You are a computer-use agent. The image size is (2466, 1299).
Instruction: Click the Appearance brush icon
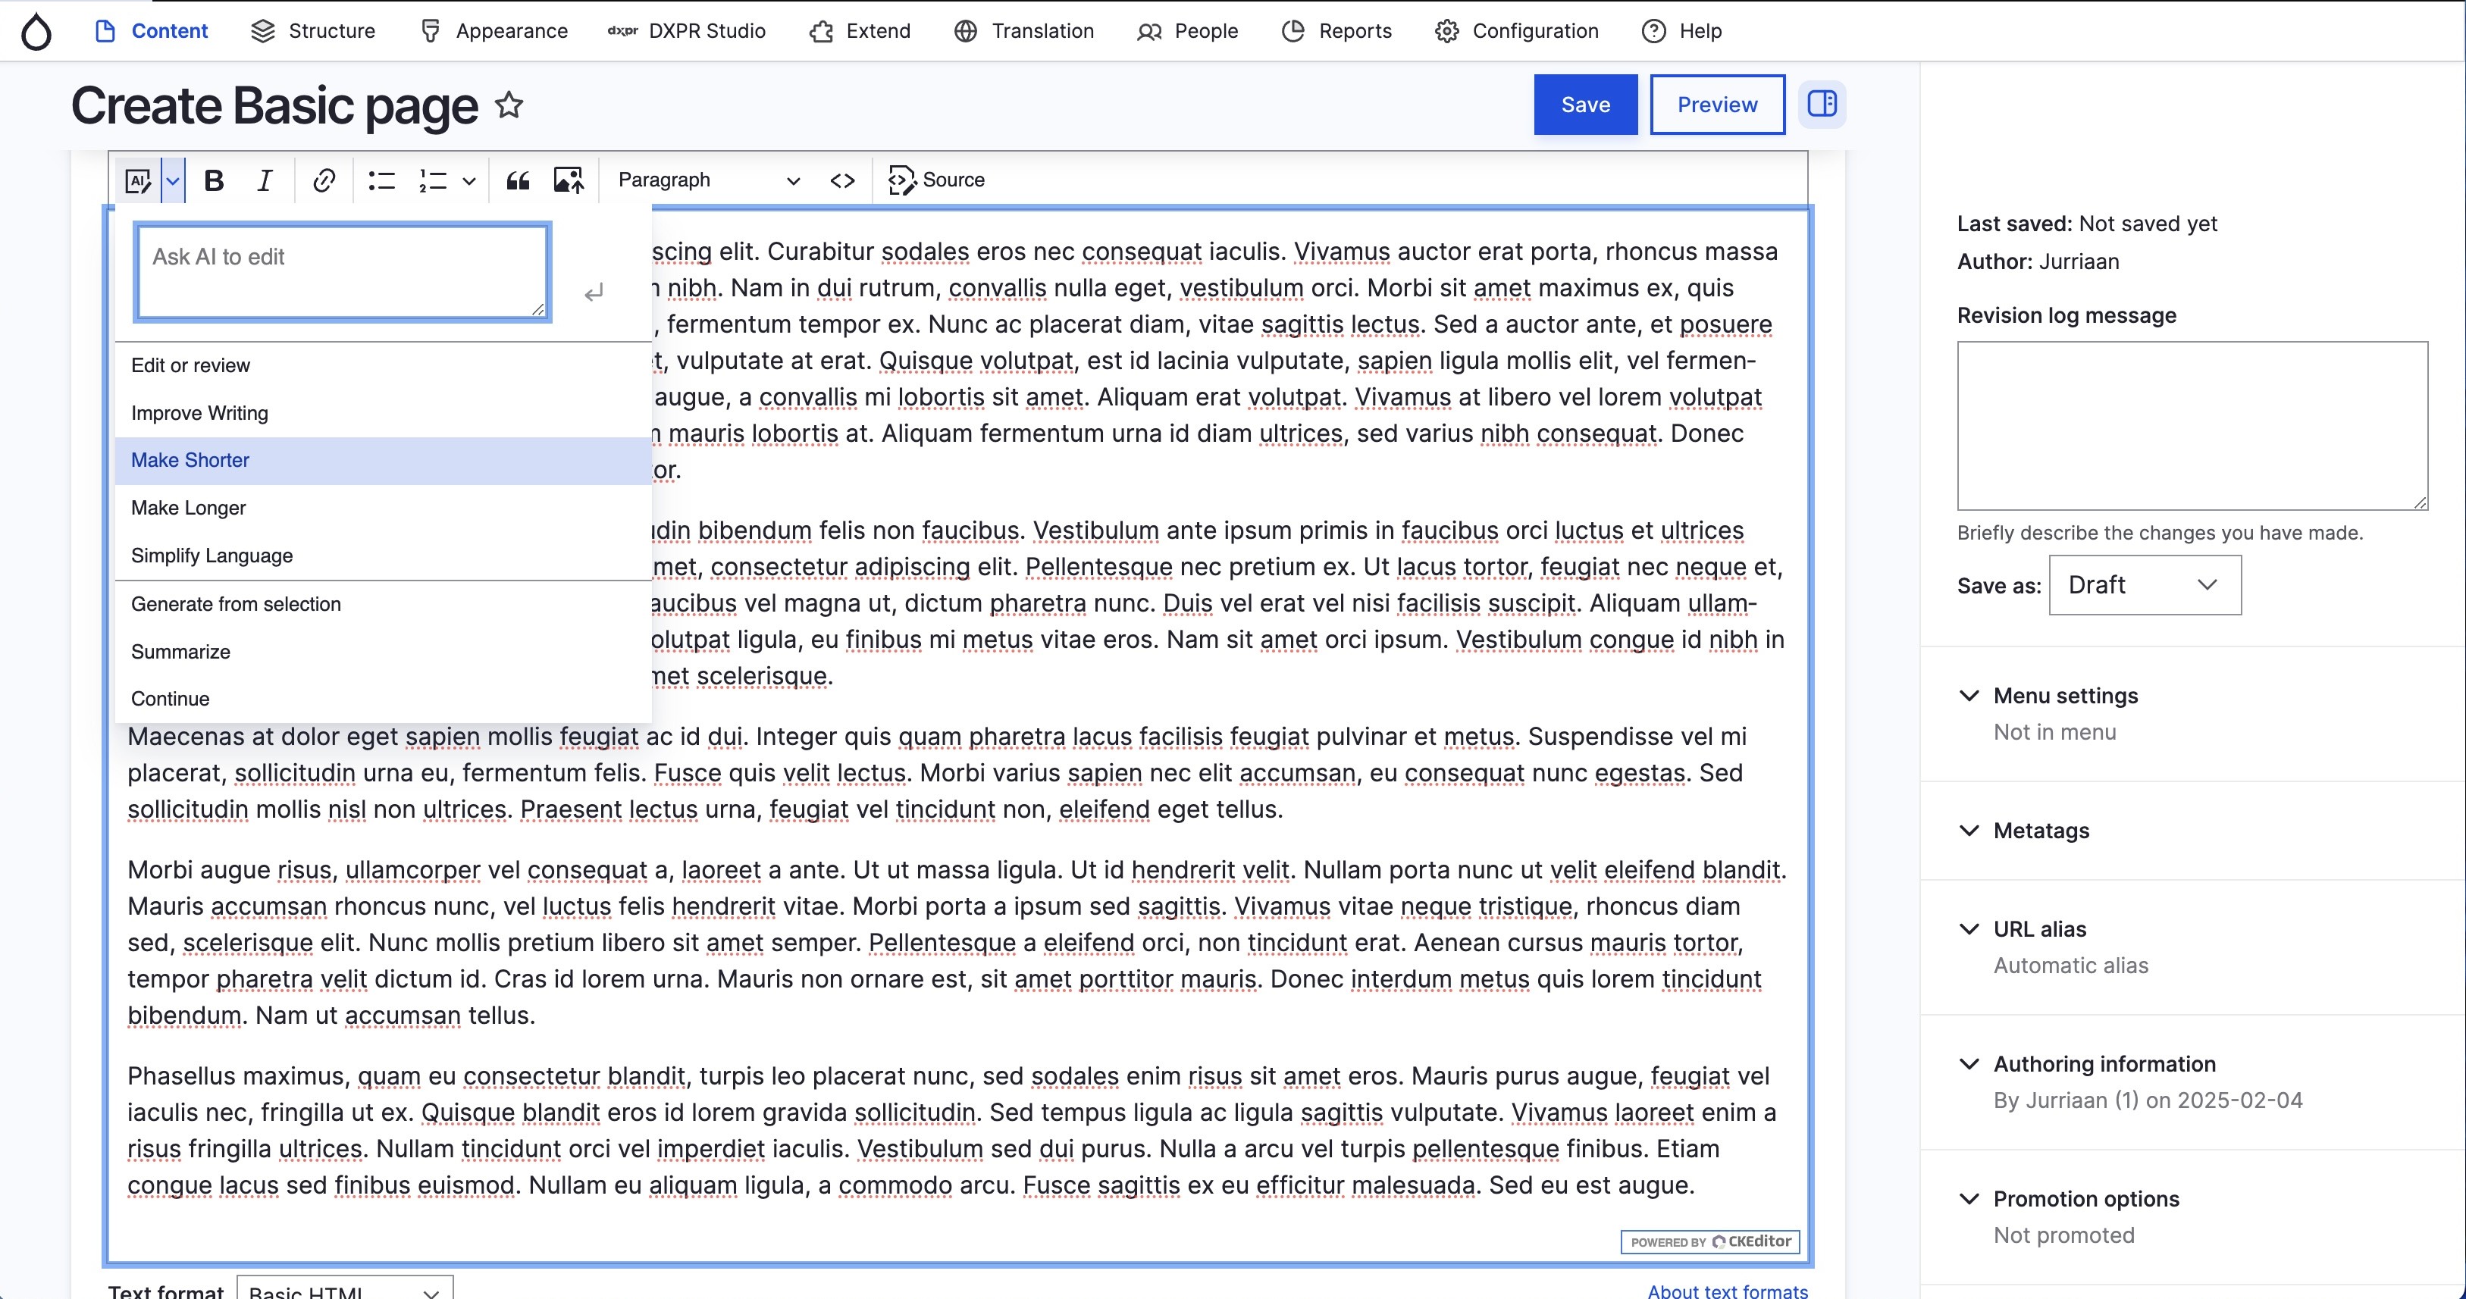tap(431, 30)
